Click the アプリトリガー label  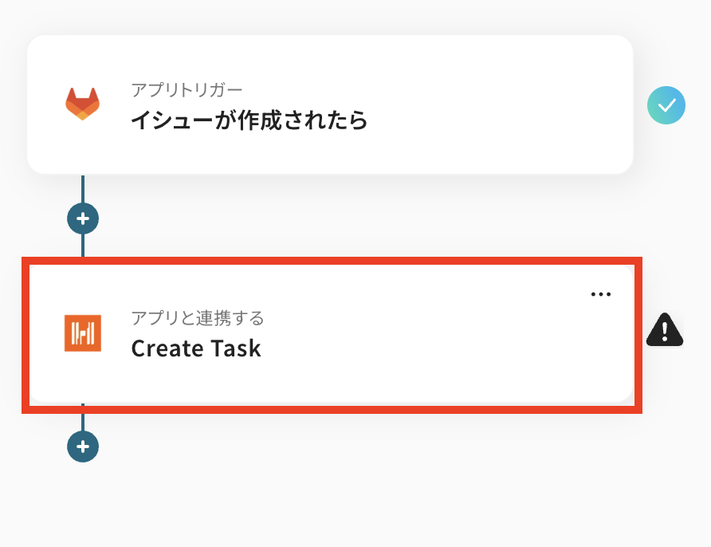(x=187, y=89)
